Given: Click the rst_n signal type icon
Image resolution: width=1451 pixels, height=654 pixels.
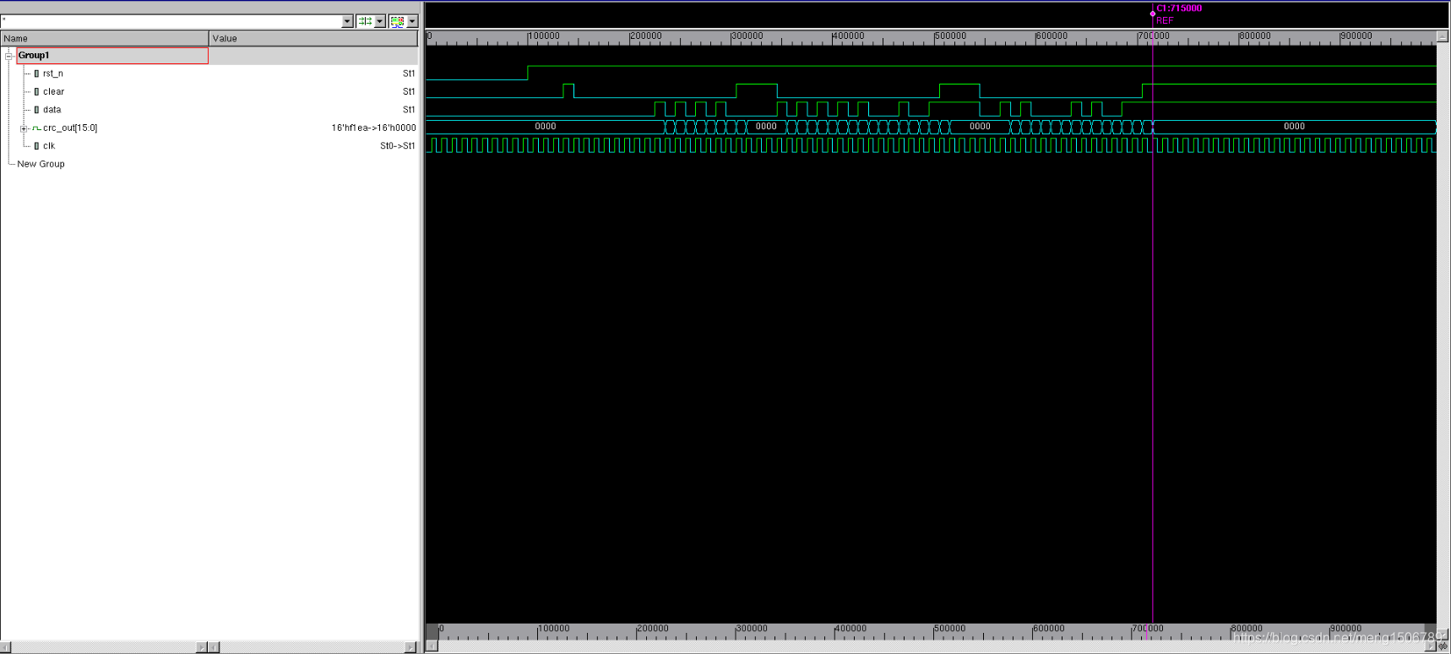Looking at the screenshot, I should (x=36, y=74).
